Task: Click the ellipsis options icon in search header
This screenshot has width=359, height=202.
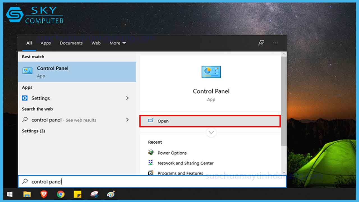Action: pos(276,43)
